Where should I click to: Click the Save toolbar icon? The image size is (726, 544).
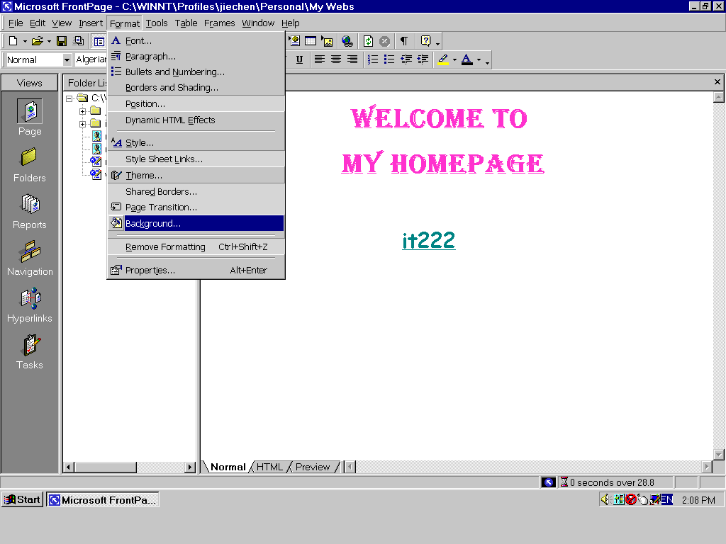coord(62,41)
